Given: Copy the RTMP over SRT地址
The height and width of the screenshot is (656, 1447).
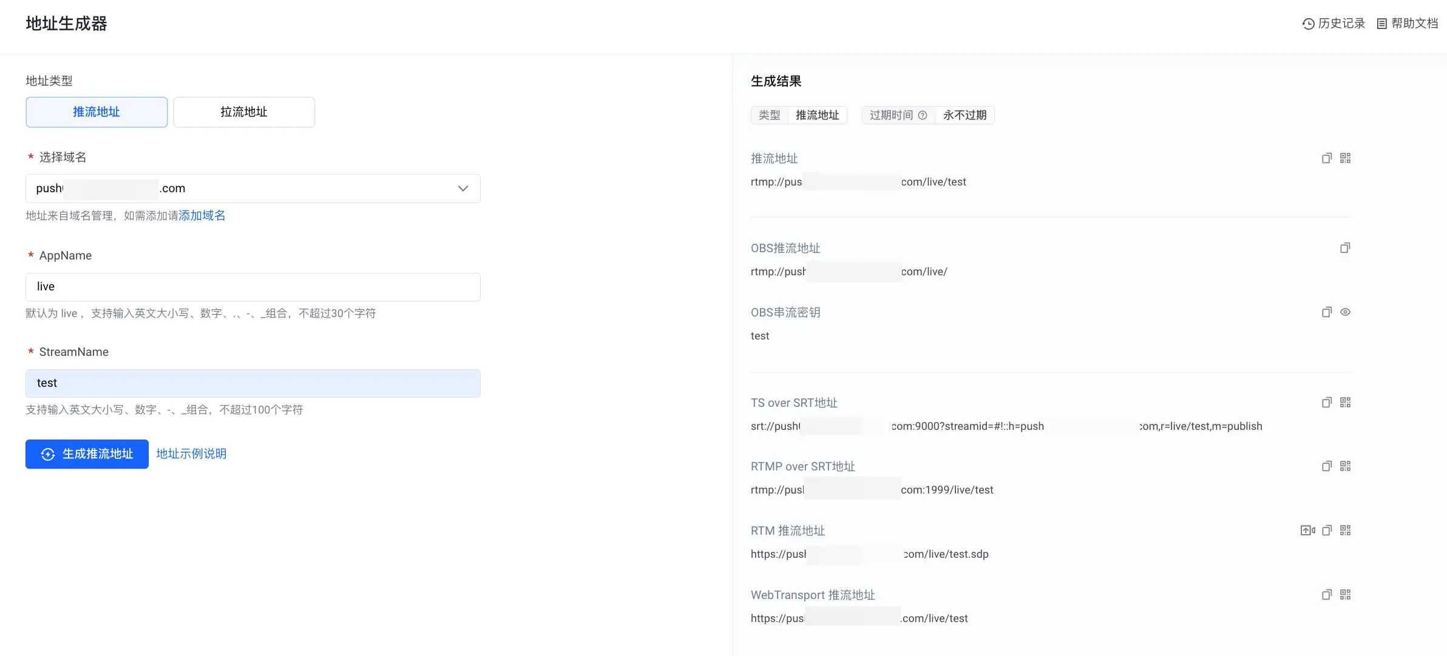Looking at the screenshot, I should point(1327,466).
